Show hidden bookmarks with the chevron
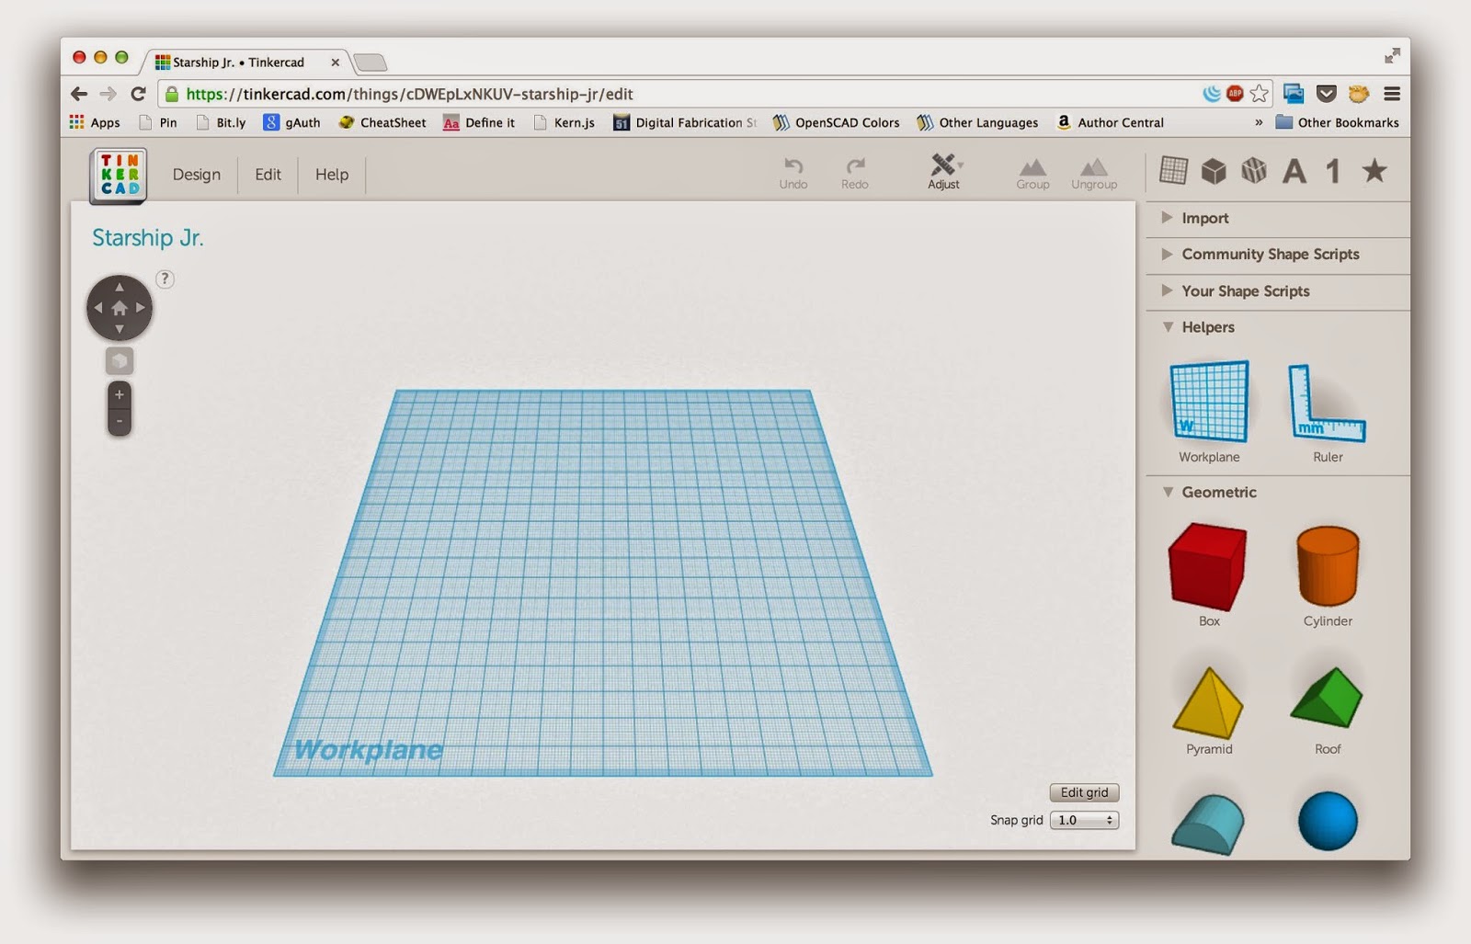The width and height of the screenshot is (1471, 944). pos(1259,122)
